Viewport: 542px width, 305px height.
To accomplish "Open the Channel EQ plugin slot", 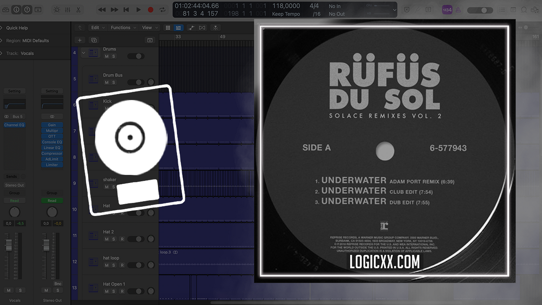I will point(14,125).
